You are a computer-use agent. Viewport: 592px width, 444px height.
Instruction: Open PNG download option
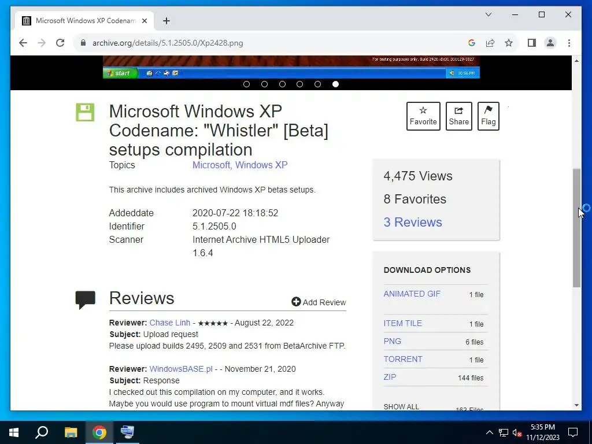coord(393,341)
